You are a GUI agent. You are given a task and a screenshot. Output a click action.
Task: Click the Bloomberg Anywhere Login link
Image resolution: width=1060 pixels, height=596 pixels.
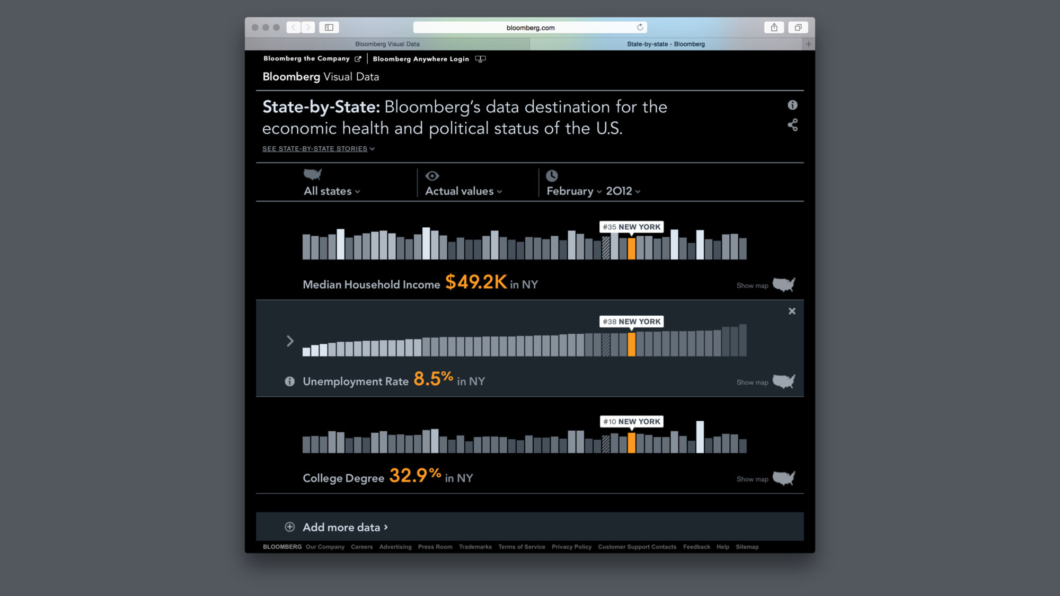pos(421,59)
